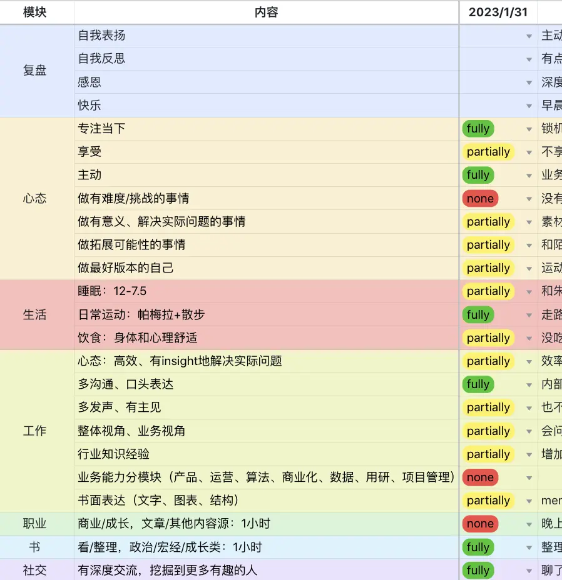This screenshot has width=562, height=580.
Task: Open the dropdown arrow for the 有深度交流 row
Action: pyautogui.click(x=529, y=571)
